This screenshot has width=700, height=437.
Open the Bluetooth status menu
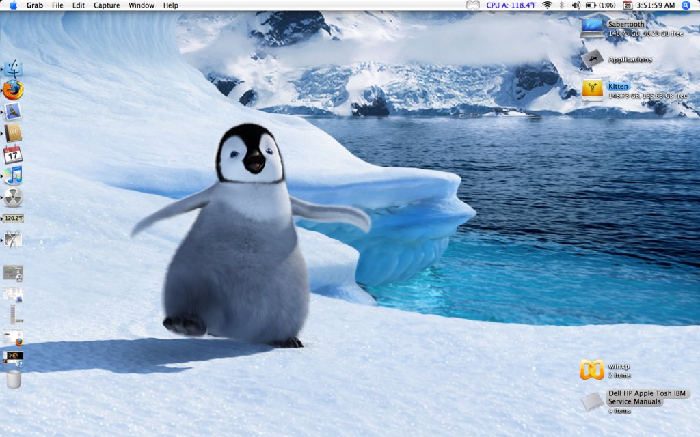(x=562, y=5)
